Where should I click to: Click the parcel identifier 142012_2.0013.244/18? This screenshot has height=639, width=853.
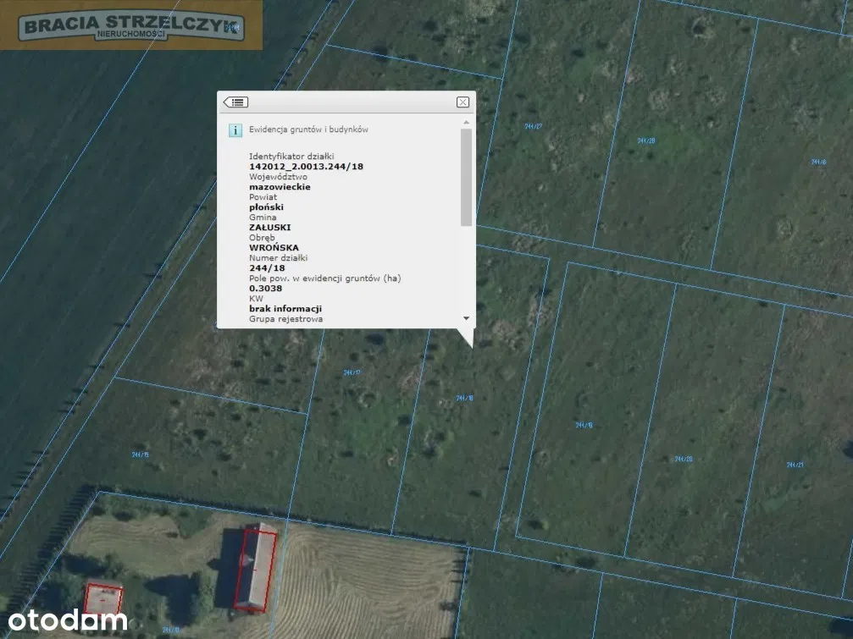coord(306,167)
